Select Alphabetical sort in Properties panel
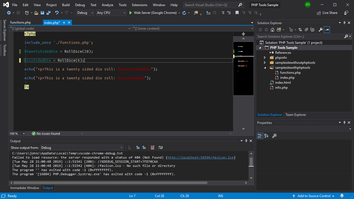Screen dimensions: 354x199 pyautogui.click(x=266, y=136)
